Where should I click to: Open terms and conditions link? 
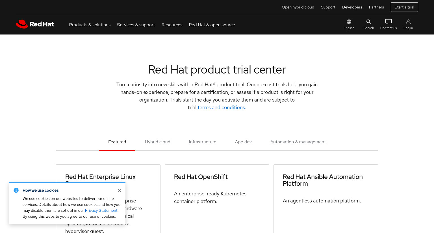click(x=221, y=107)
